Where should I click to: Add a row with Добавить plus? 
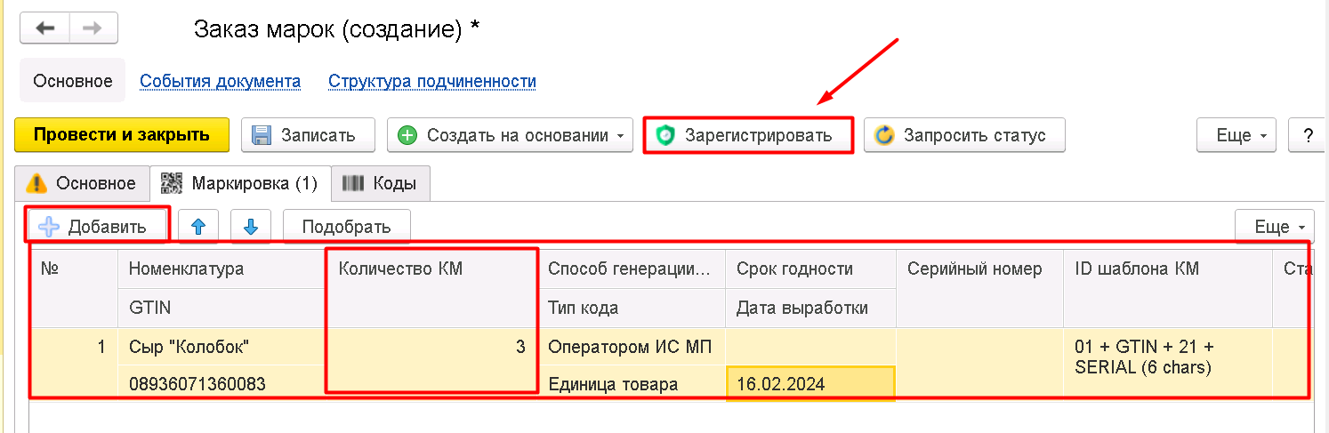click(x=97, y=227)
